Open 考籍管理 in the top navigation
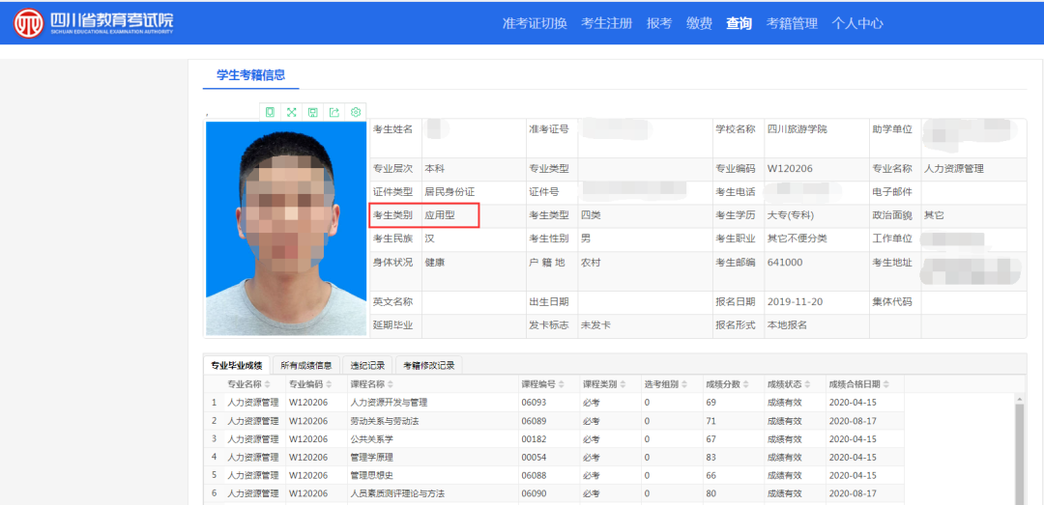 pyautogui.click(x=792, y=24)
